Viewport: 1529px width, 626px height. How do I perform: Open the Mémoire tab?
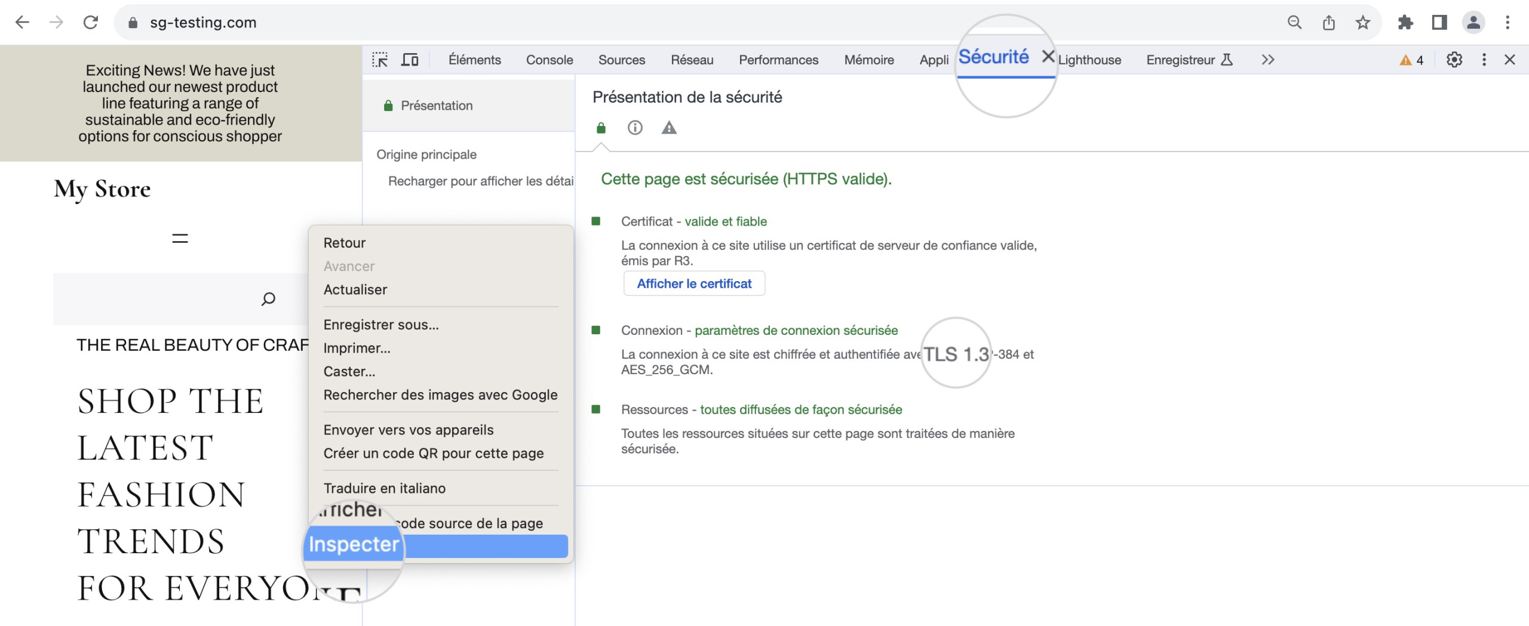tap(869, 60)
